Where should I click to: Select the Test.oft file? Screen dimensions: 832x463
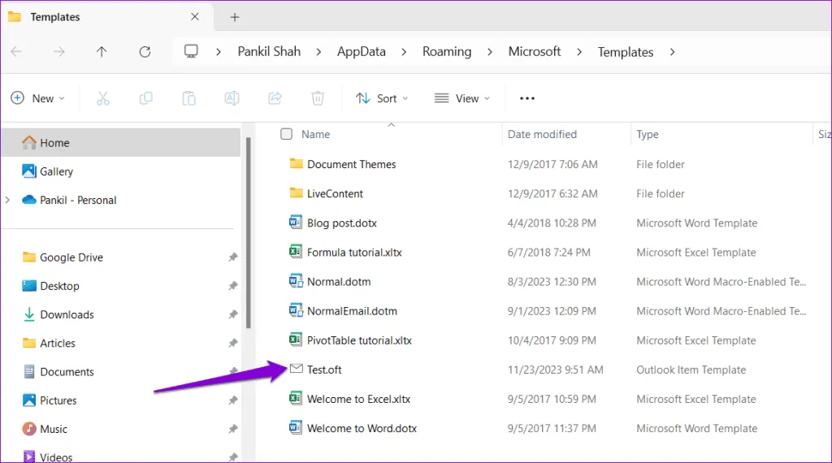pyautogui.click(x=324, y=370)
